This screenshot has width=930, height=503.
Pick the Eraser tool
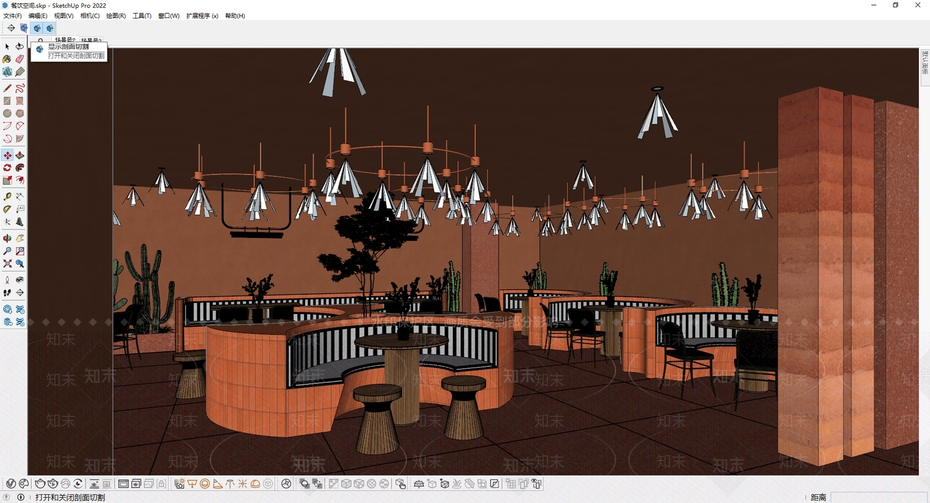click(20, 59)
